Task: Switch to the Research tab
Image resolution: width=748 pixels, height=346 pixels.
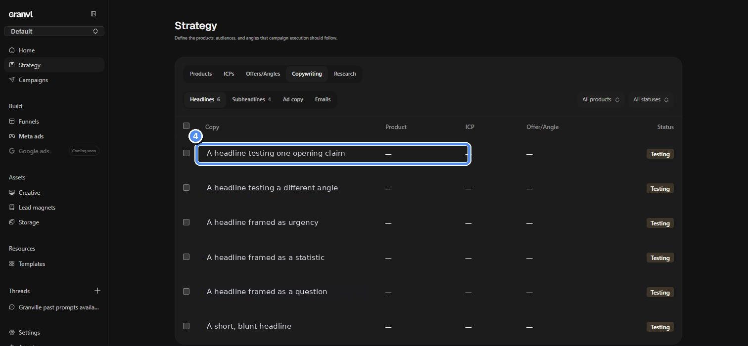Action: click(x=345, y=74)
